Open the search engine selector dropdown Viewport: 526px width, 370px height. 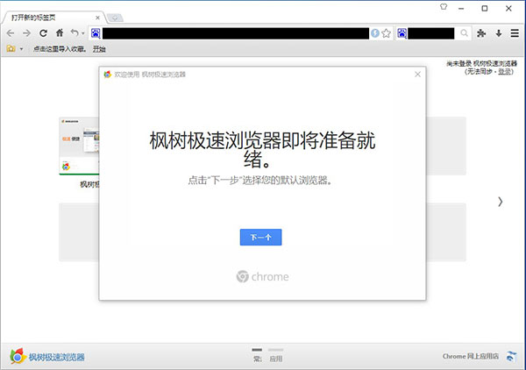pos(402,33)
